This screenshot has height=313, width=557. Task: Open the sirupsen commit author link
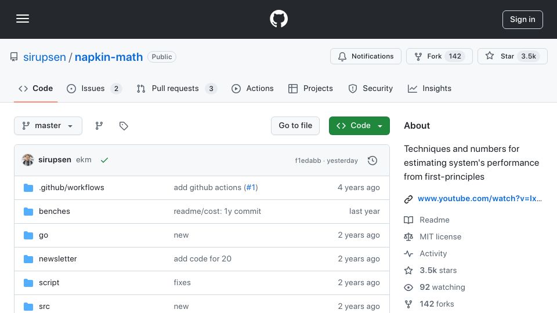pyautogui.click(x=55, y=160)
